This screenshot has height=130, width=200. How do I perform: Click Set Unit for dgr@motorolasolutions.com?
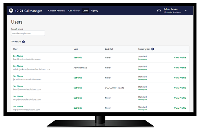[x=78, y=108]
